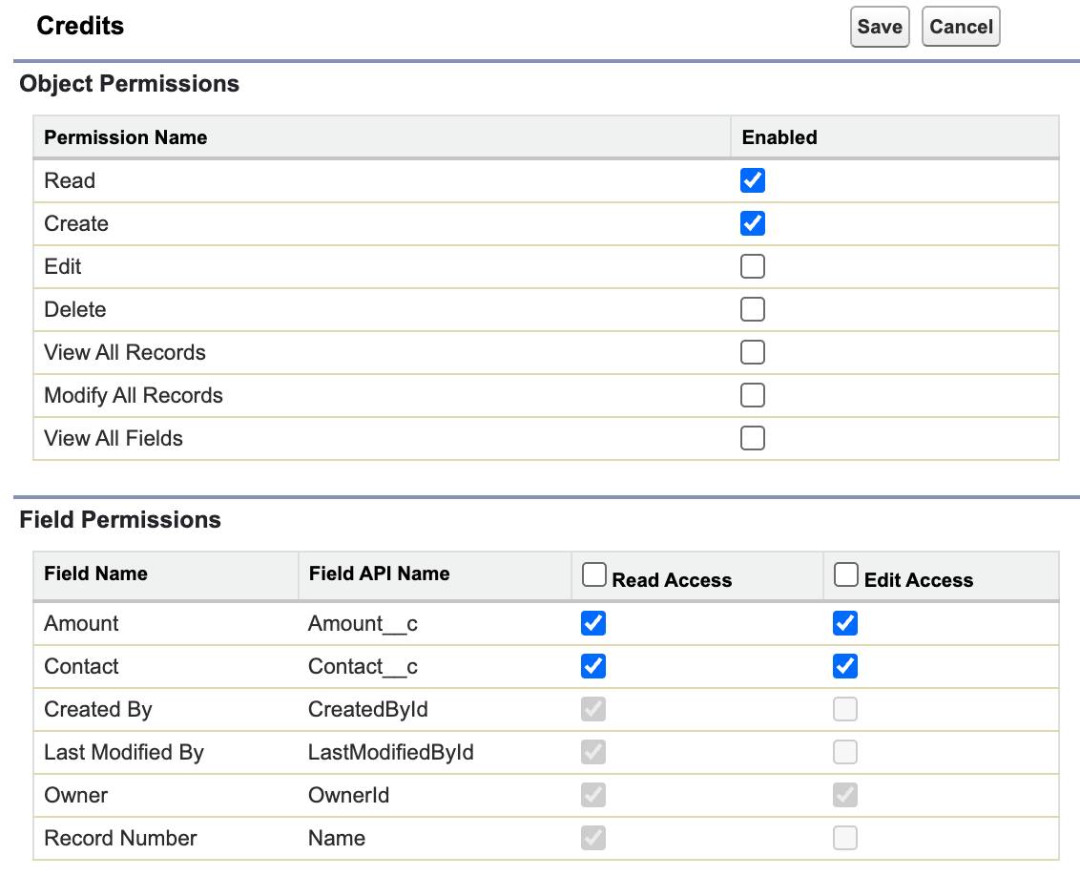
Task: Enable the Edit object permission
Action: click(x=752, y=266)
